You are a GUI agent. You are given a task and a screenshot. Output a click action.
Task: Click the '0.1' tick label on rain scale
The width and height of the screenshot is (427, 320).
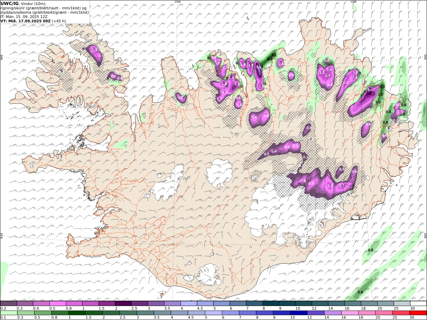(x=3, y=318)
